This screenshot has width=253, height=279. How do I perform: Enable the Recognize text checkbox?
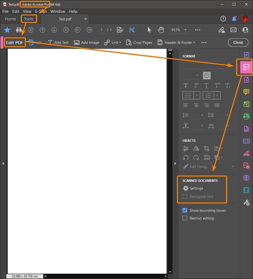click(185, 197)
